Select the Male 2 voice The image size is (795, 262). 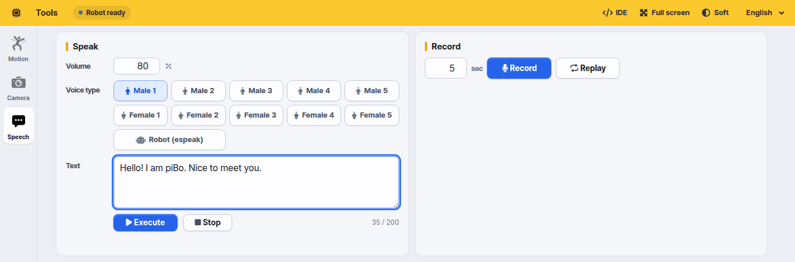click(198, 91)
